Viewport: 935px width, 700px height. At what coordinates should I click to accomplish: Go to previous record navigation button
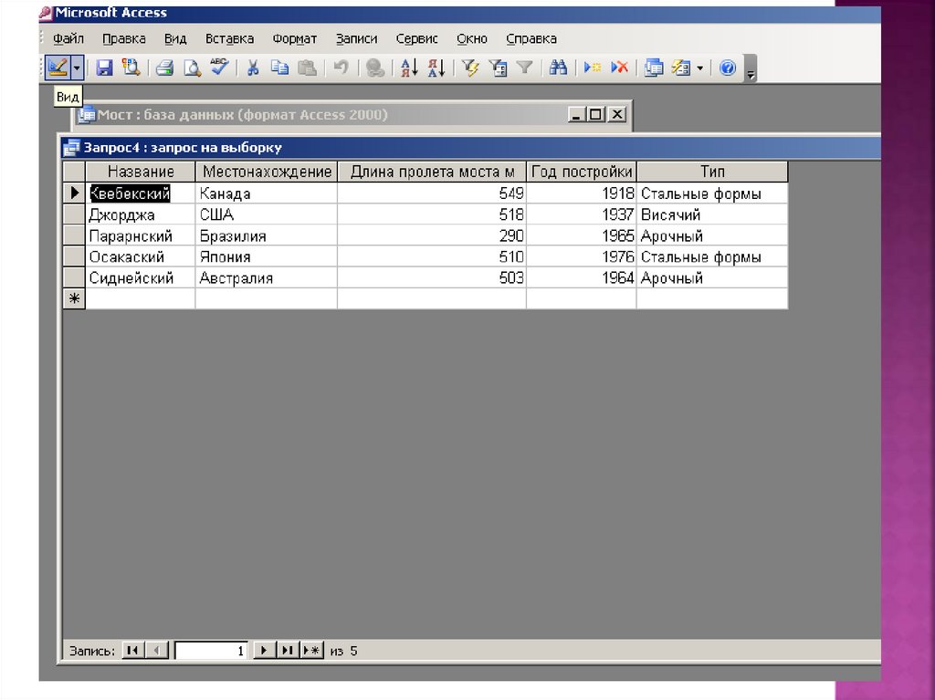click(157, 650)
